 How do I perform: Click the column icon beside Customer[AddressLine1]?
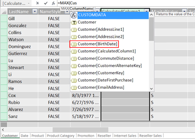pyautogui.click(x=74, y=30)
